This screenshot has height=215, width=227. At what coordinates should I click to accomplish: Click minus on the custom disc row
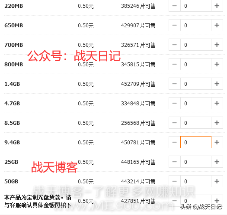pyautogui.click(x=175, y=201)
